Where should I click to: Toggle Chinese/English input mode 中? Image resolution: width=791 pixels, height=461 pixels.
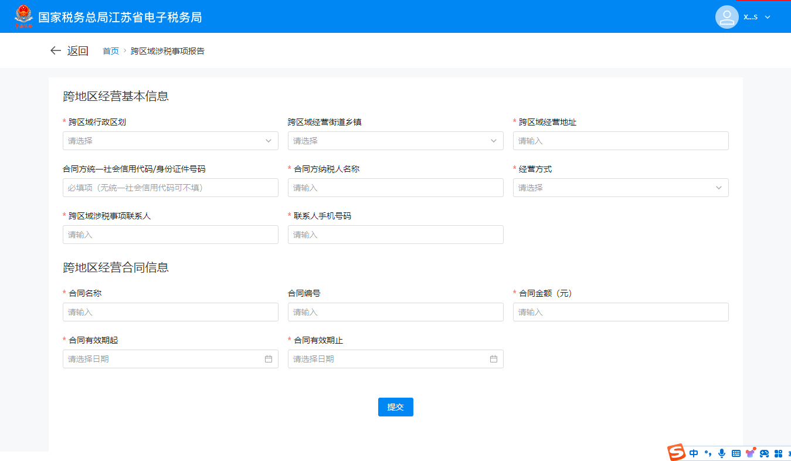pos(694,453)
